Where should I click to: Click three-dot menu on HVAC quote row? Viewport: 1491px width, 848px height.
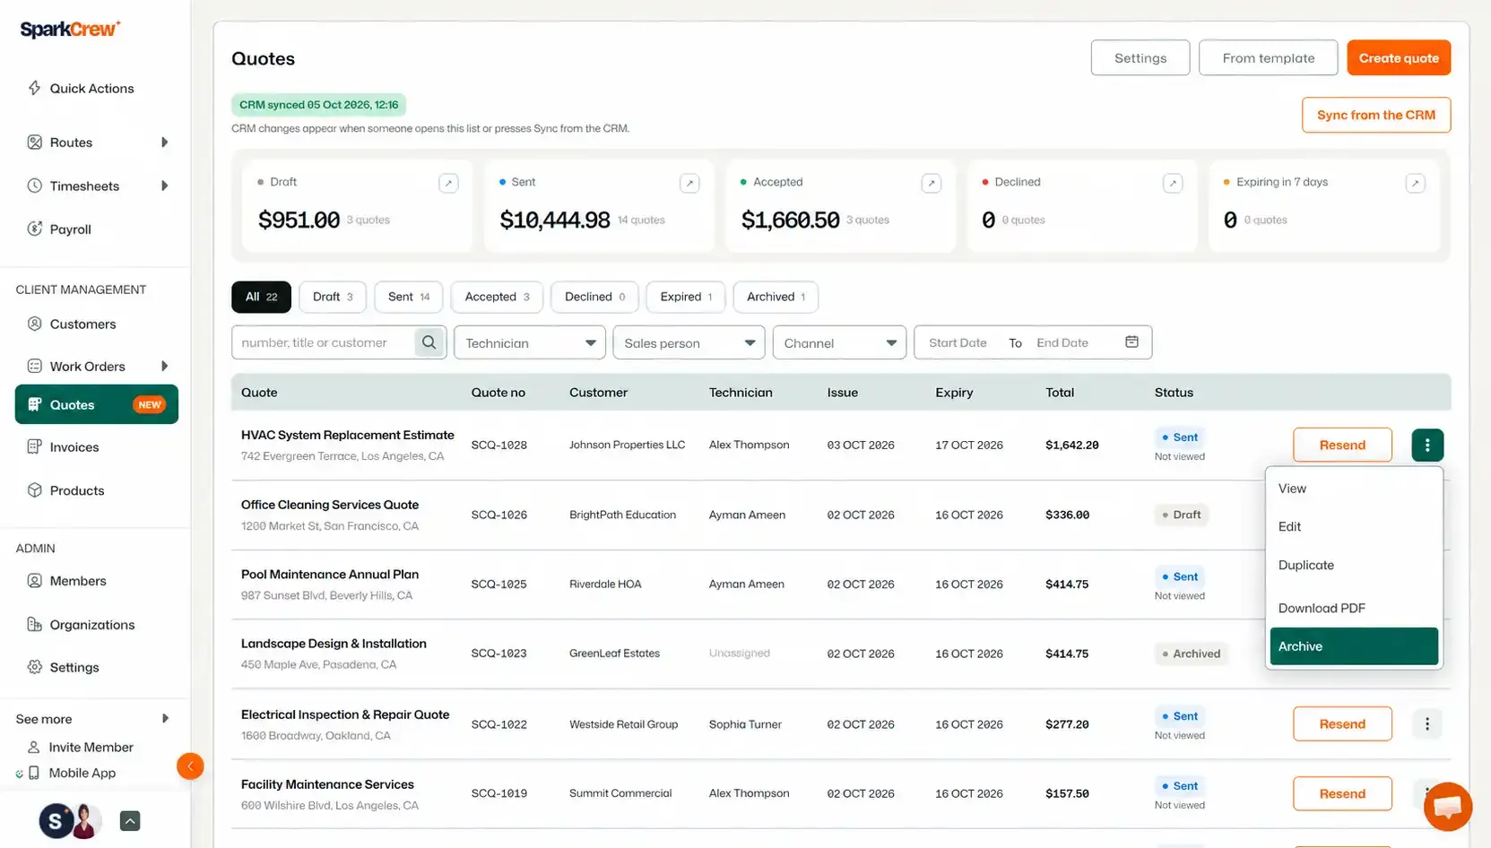coord(1427,445)
